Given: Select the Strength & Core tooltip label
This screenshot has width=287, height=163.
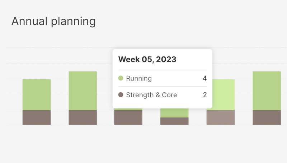Looking at the screenshot, I should click(x=151, y=95).
